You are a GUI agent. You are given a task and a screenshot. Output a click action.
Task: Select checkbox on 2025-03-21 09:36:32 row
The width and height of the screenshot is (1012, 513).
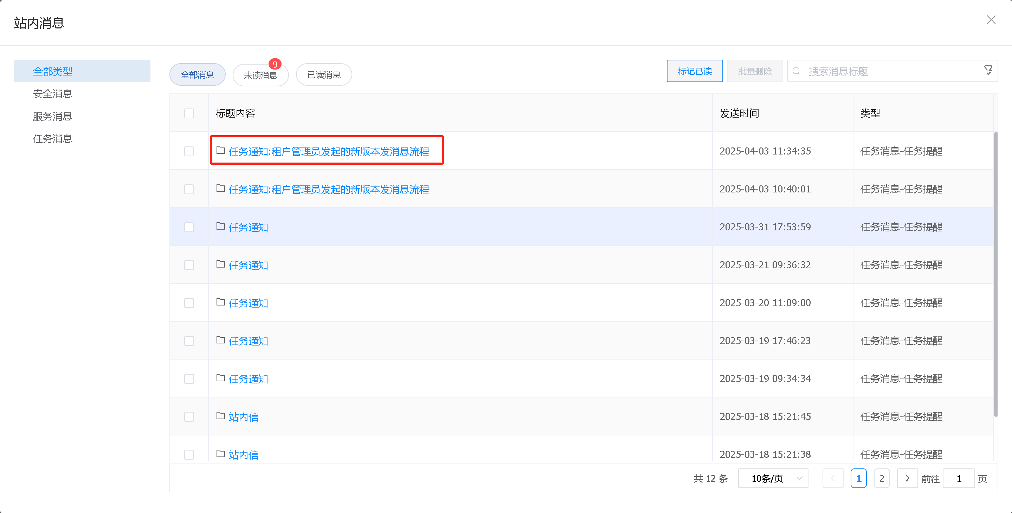click(x=189, y=265)
